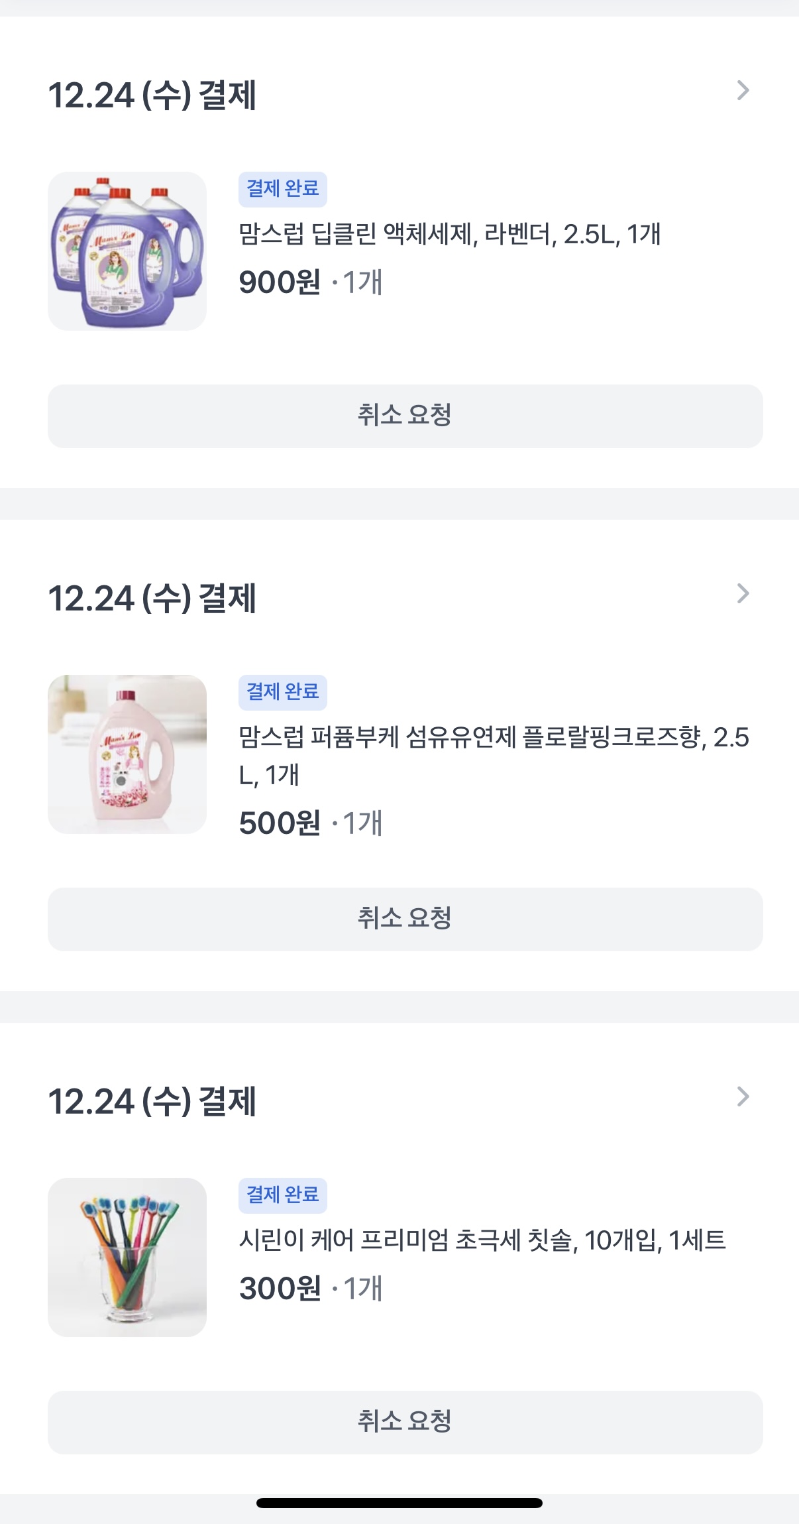Viewport: 799px width, 1524px height.
Task: Tap 취소 요청 for the toothbrush order
Action: point(405,1423)
